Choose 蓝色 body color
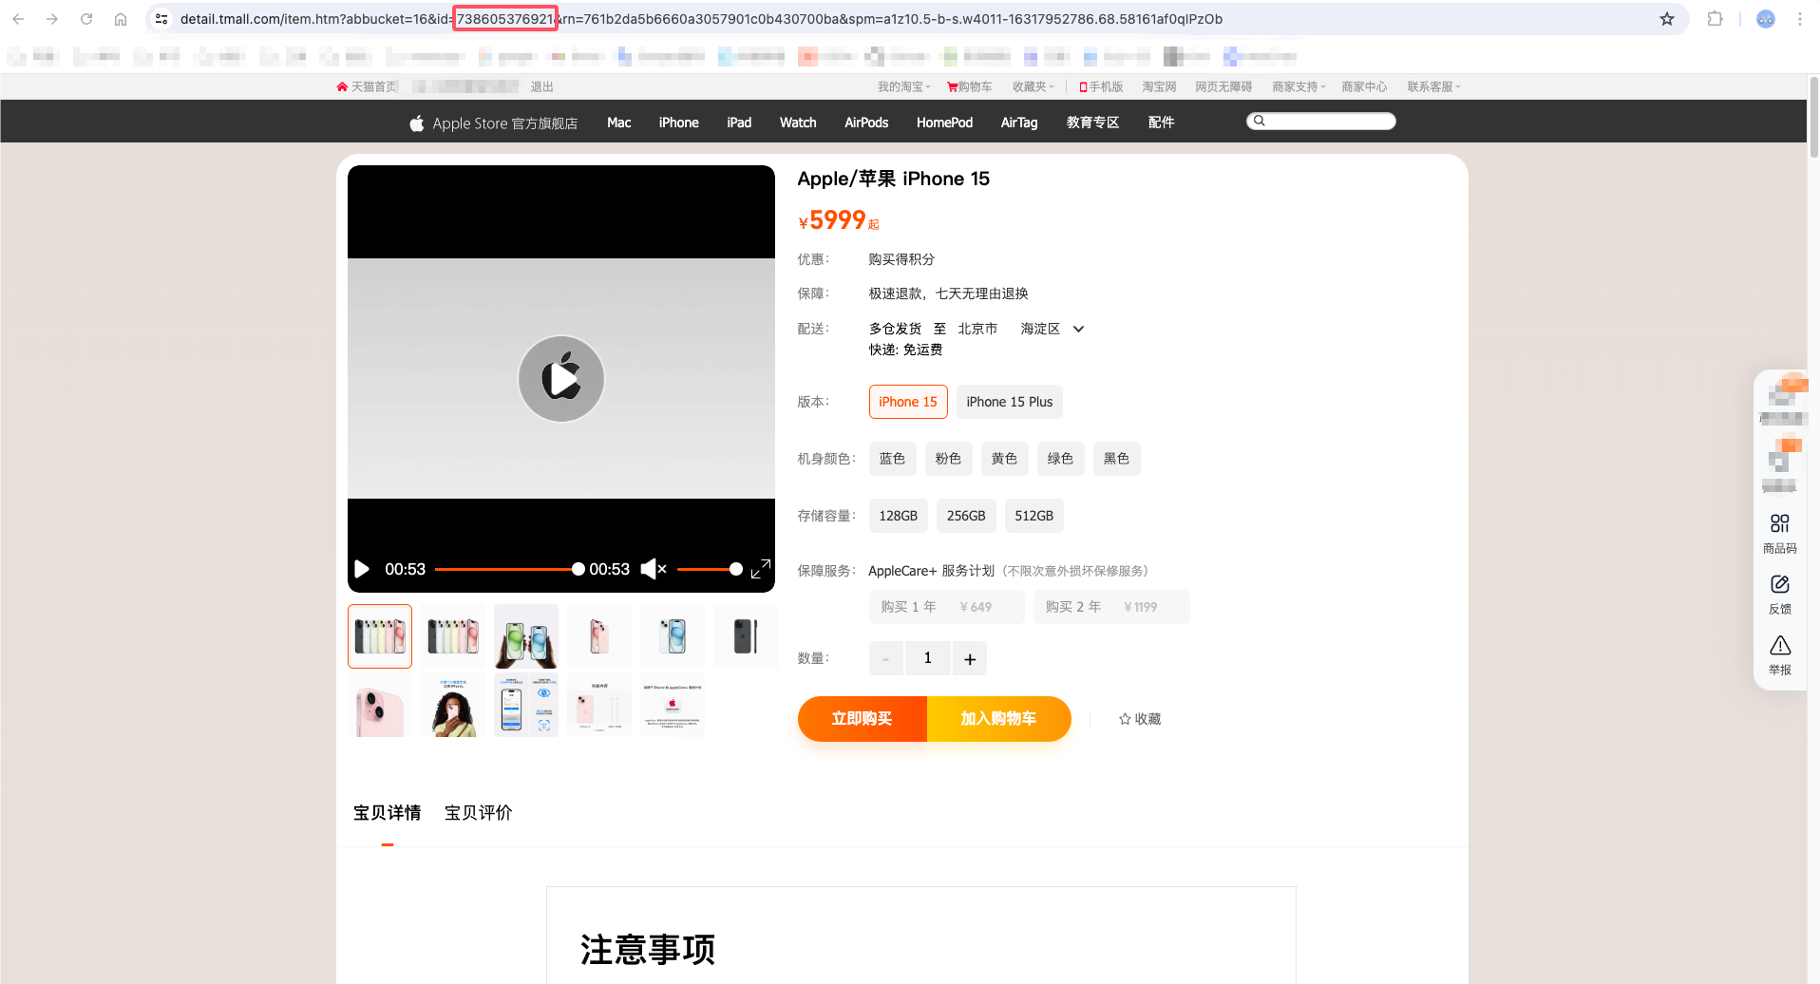 point(892,459)
